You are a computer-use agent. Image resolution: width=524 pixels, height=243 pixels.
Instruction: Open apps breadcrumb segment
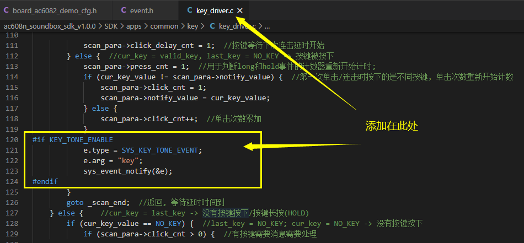(133, 26)
